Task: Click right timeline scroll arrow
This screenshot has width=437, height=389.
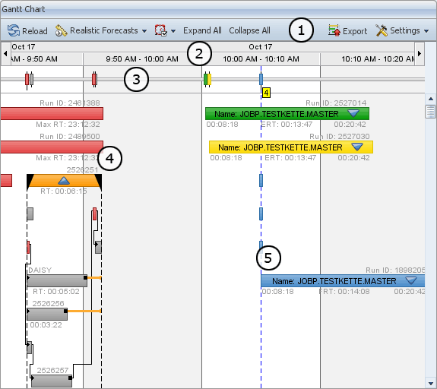Action: point(420,53)
